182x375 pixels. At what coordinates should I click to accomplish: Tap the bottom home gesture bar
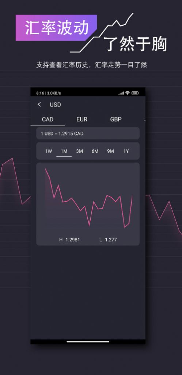click(x=88, y=342)
